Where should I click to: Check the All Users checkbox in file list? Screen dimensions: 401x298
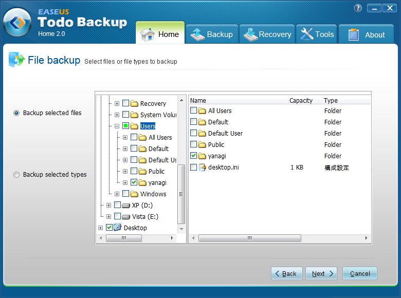(x=194, y=110)
